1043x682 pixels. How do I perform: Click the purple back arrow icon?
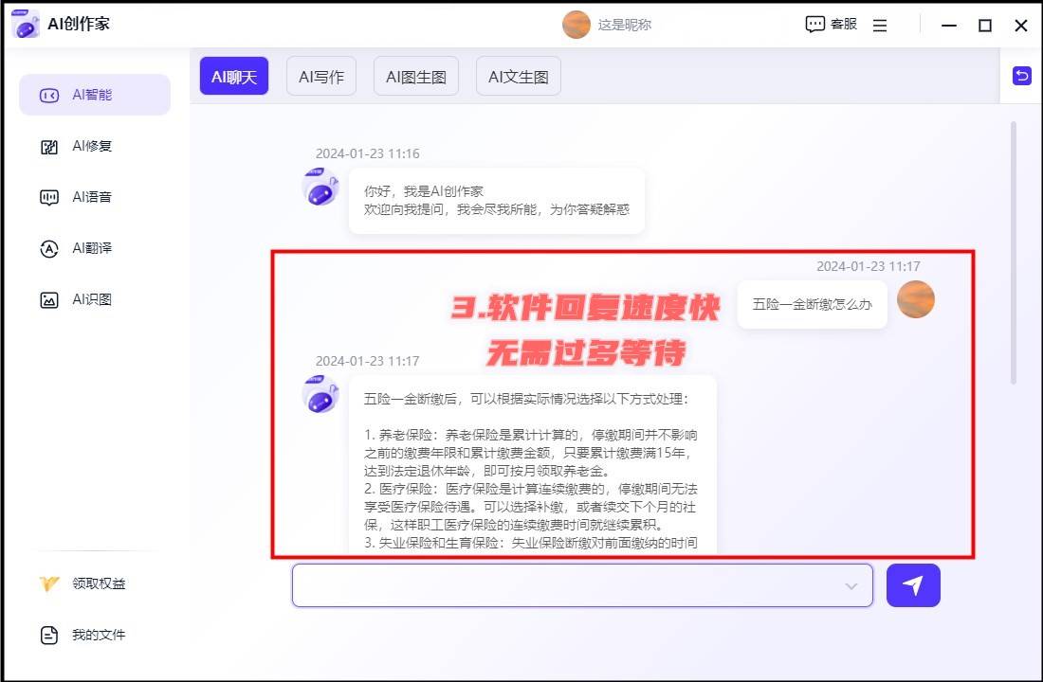point(1021,76)
